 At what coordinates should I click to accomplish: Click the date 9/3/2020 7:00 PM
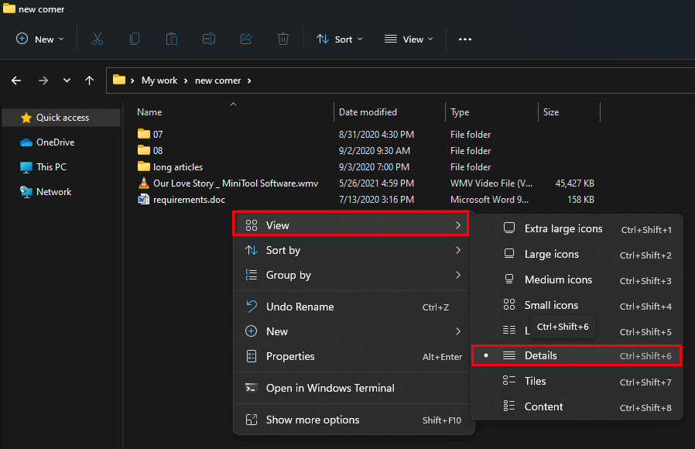click(374, 166)
